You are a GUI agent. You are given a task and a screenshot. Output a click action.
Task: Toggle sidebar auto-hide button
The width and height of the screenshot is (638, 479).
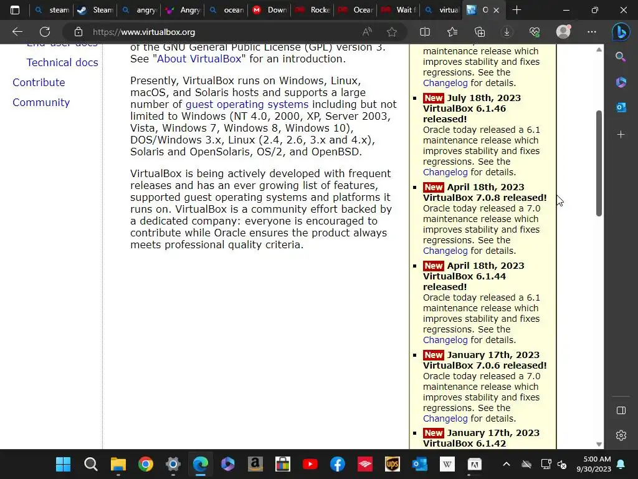pos(621,410)
